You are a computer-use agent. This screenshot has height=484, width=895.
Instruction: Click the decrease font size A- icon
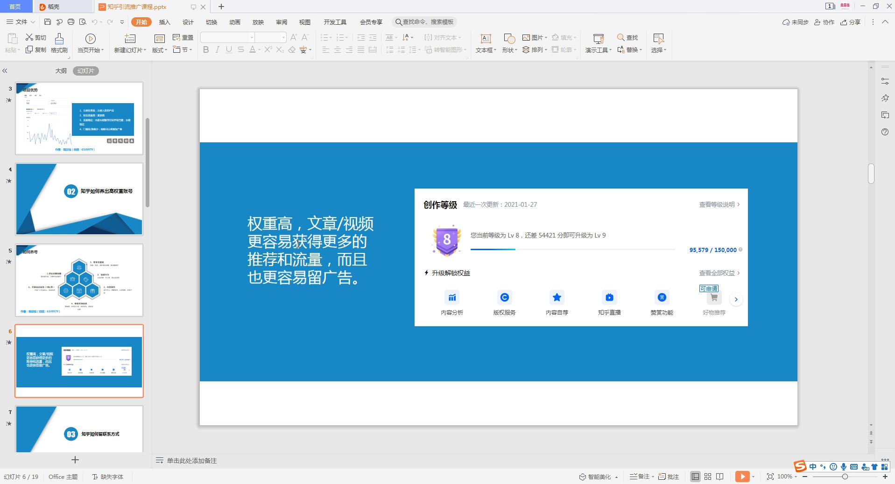coord(305,37)
